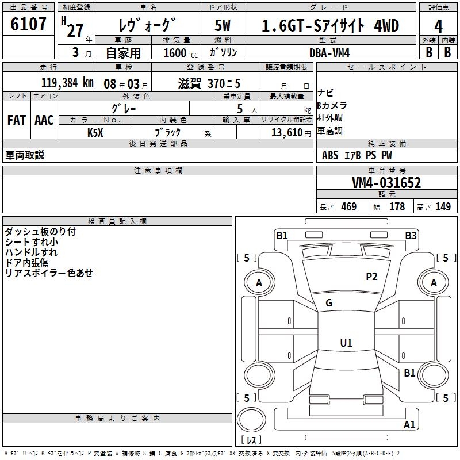
Task: Click the sales point 社外AW
Action: (x=329, y=118)
